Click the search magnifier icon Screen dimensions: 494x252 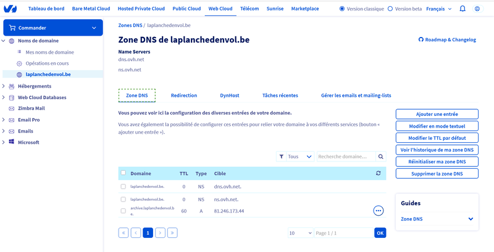[381, 156]
